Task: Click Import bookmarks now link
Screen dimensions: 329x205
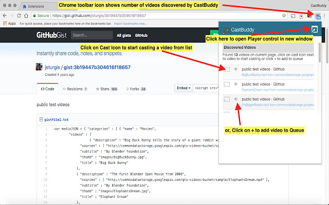Action: point(130,24)
